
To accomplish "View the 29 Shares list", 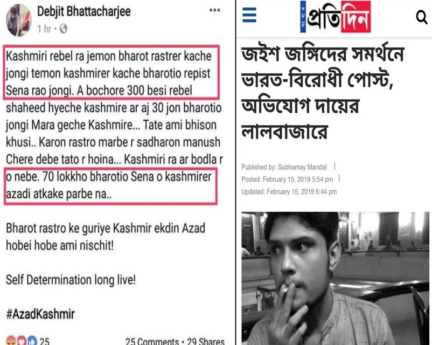I will (206, 341).
